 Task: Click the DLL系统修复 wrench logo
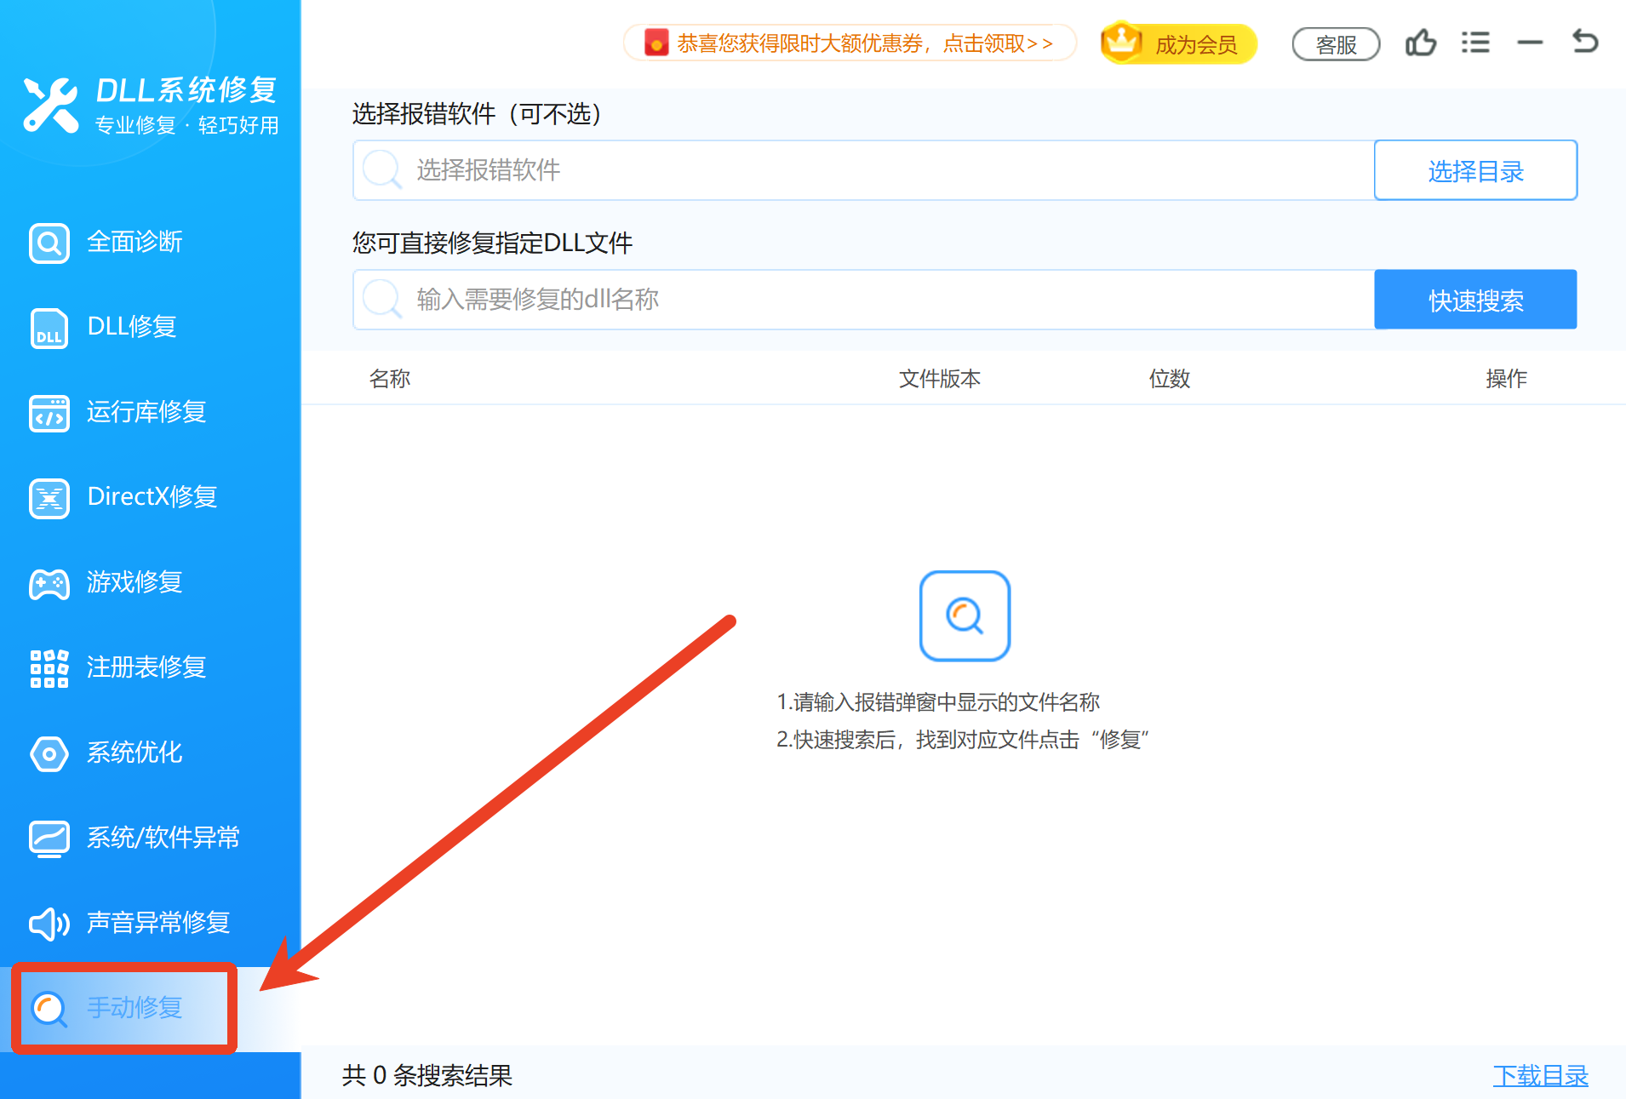pos(50,106)
